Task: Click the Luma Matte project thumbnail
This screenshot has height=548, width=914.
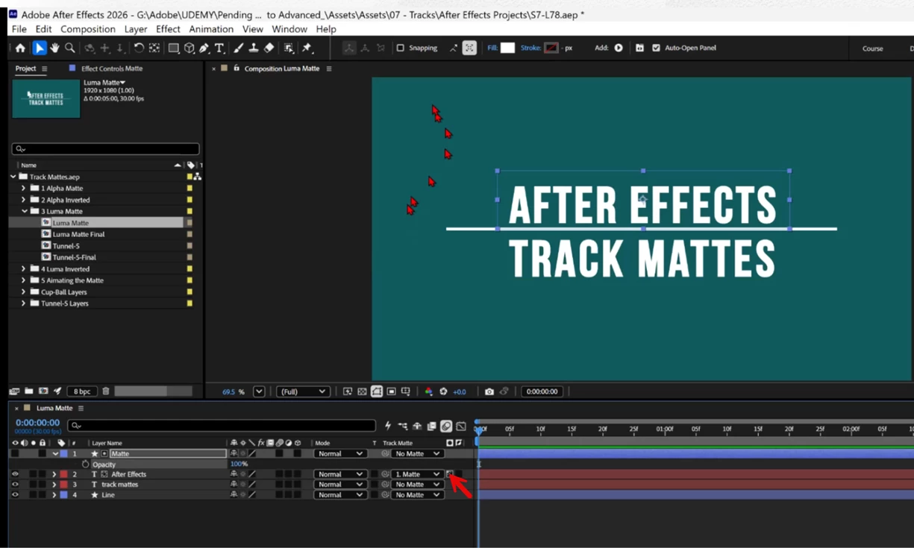Action: (46, 98)
